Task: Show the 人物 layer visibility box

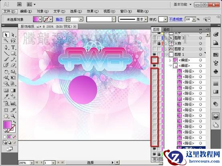Action: click(154, 43)
